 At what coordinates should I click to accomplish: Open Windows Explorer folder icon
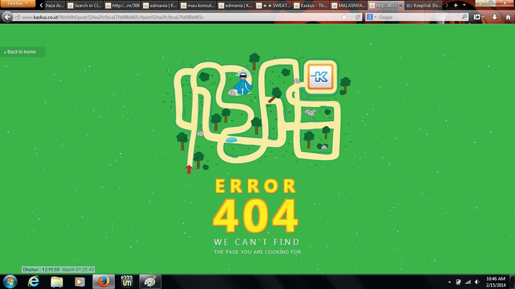click(57, 281)
